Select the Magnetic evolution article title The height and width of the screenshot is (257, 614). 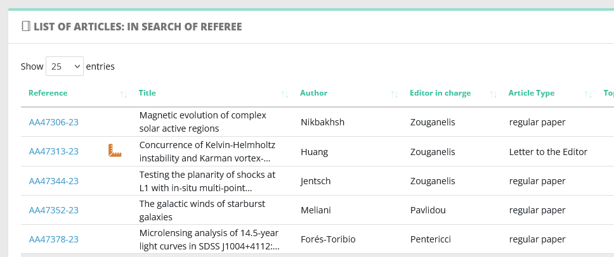point(203,122)
